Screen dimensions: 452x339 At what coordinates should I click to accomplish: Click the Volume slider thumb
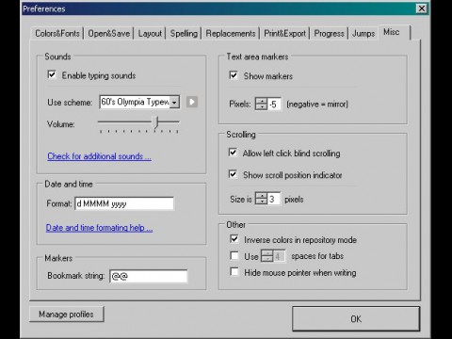coord(156,121)
